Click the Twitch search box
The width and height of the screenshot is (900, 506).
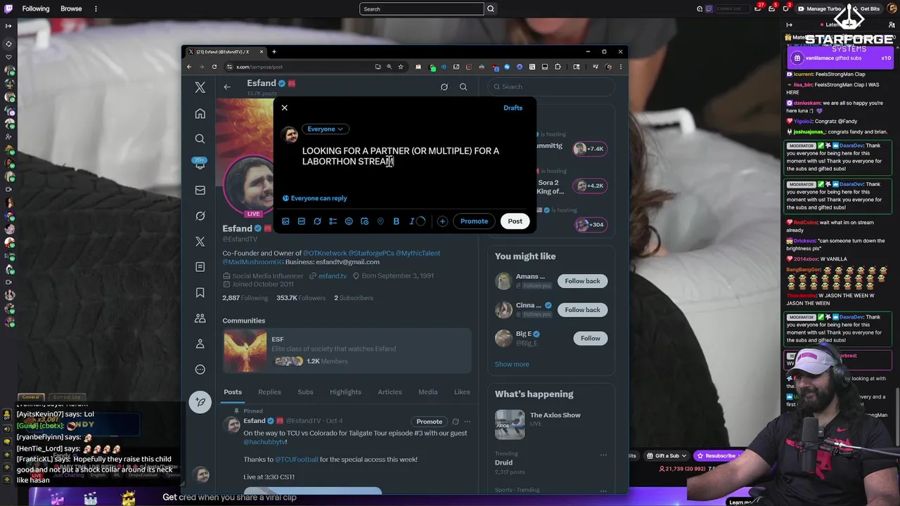pyautogui.click(x=421, y=9)
